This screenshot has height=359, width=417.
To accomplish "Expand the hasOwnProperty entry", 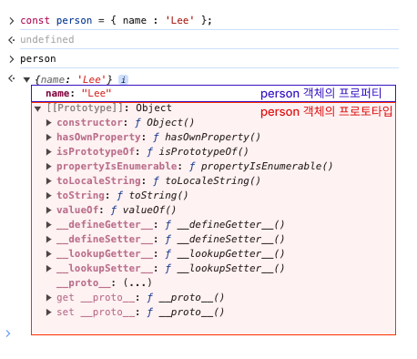I will (48, 137).
